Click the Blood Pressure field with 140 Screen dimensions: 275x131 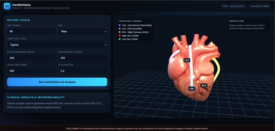[x=32, y=58]
